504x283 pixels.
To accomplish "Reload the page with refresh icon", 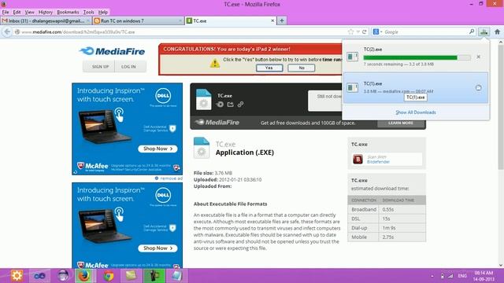I will click(364, 31).
